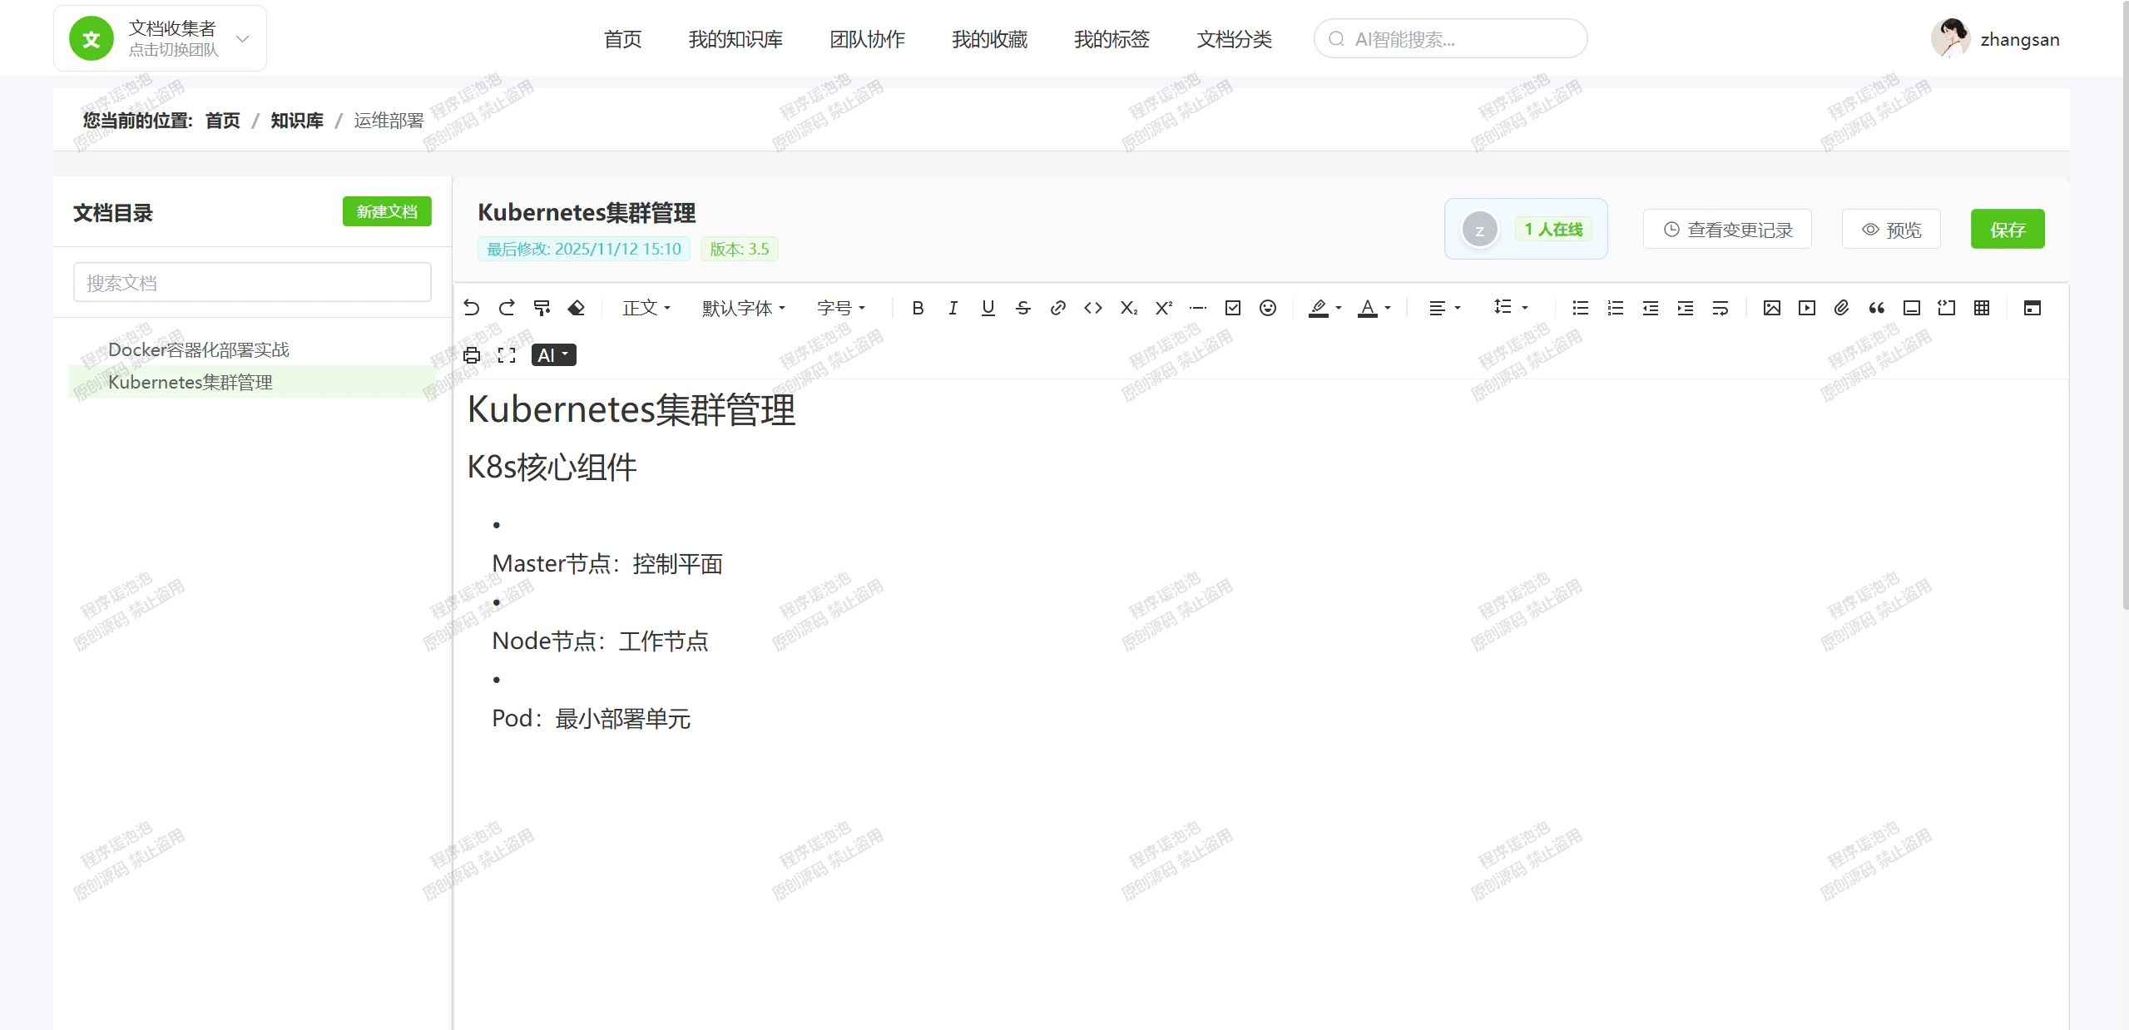
Task: Click the 新建文档 button
Action: 387,211
